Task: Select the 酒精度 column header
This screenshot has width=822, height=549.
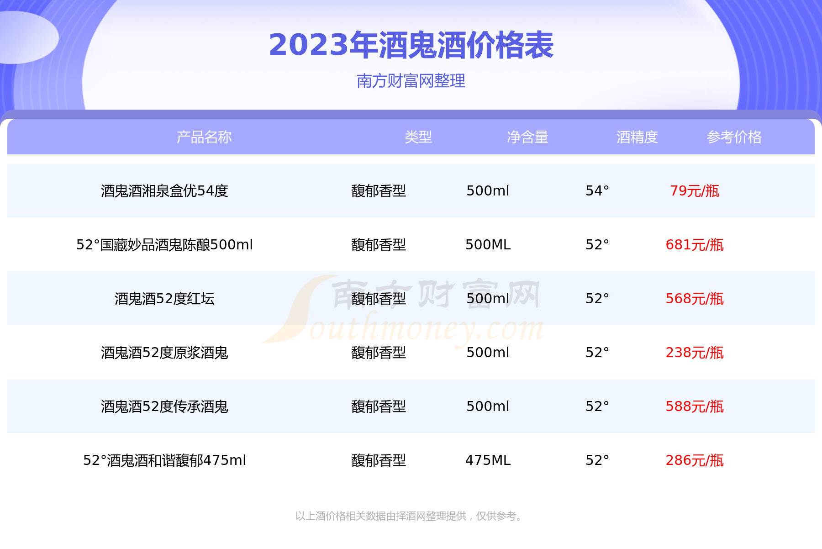Action: (x=637, y=137)
